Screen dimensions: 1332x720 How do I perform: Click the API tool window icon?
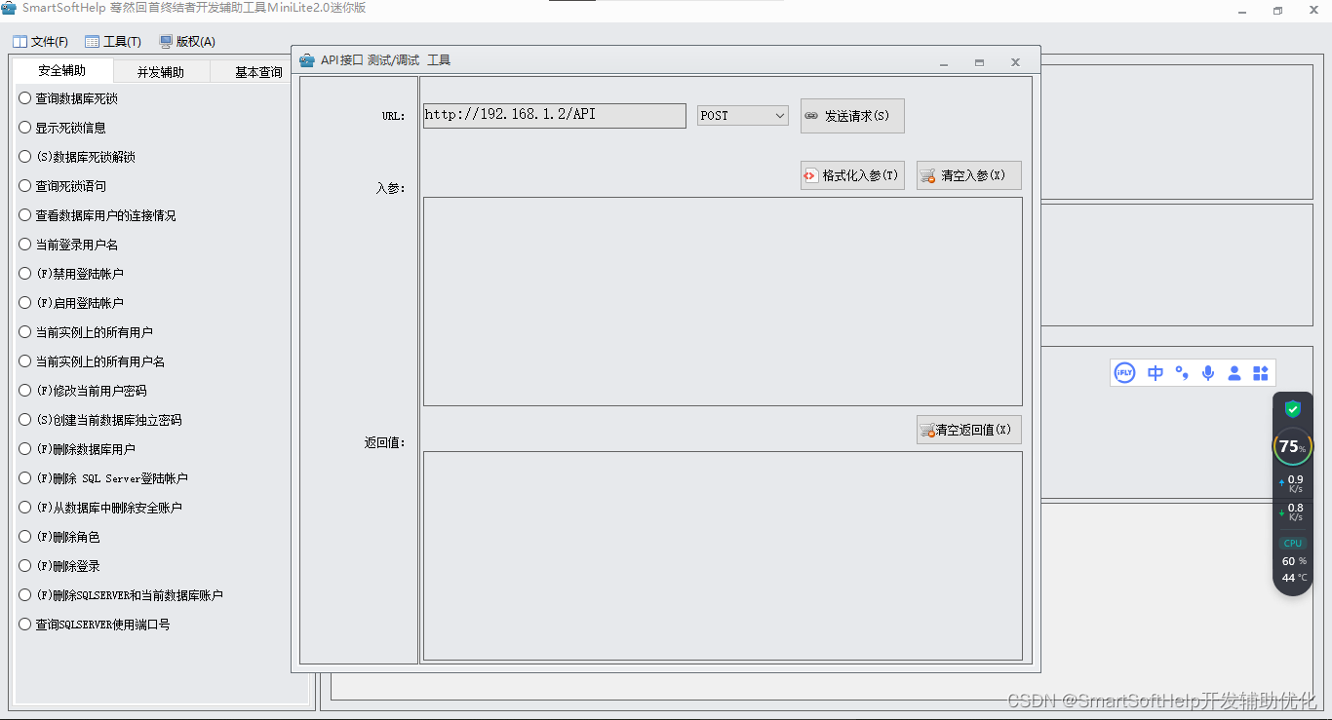[x=307, y=60]
